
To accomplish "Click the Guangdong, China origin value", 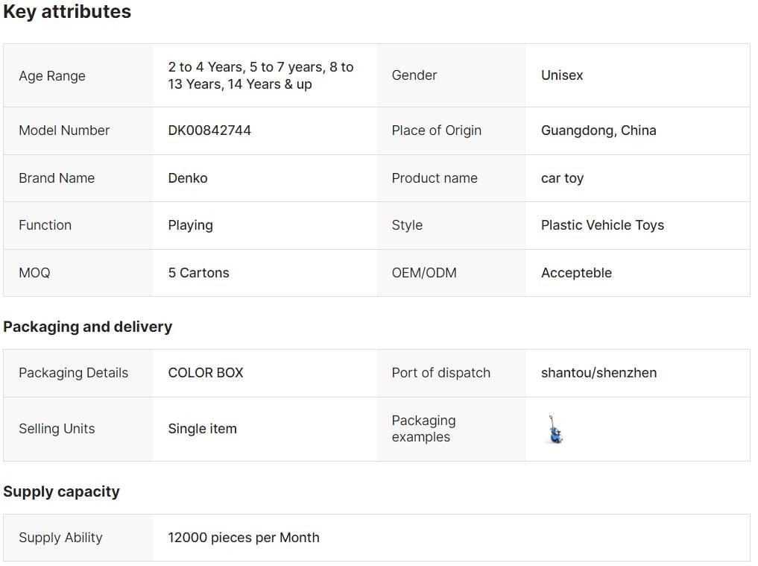I will [598, 131].
